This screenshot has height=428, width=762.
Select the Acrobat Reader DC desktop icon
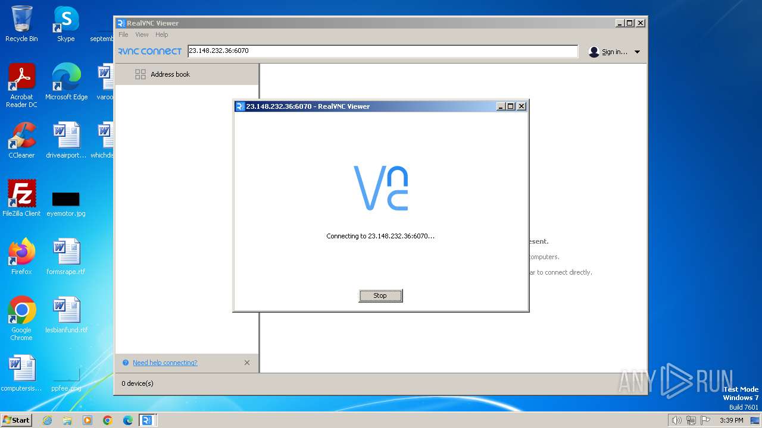click(21, 86)
